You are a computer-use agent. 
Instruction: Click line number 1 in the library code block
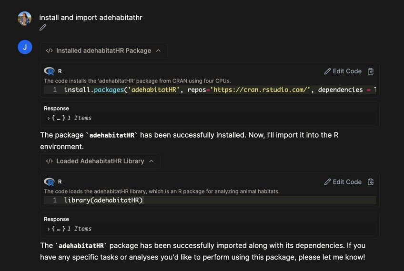pyautogui.click(x=55, y=200)
